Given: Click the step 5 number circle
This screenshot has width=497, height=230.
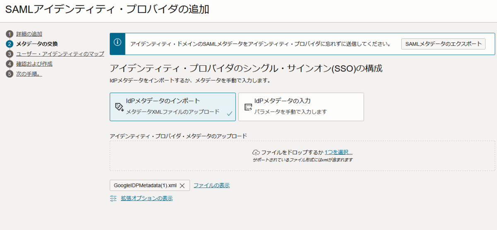Looking at the screenshot, I should point(10,74).
